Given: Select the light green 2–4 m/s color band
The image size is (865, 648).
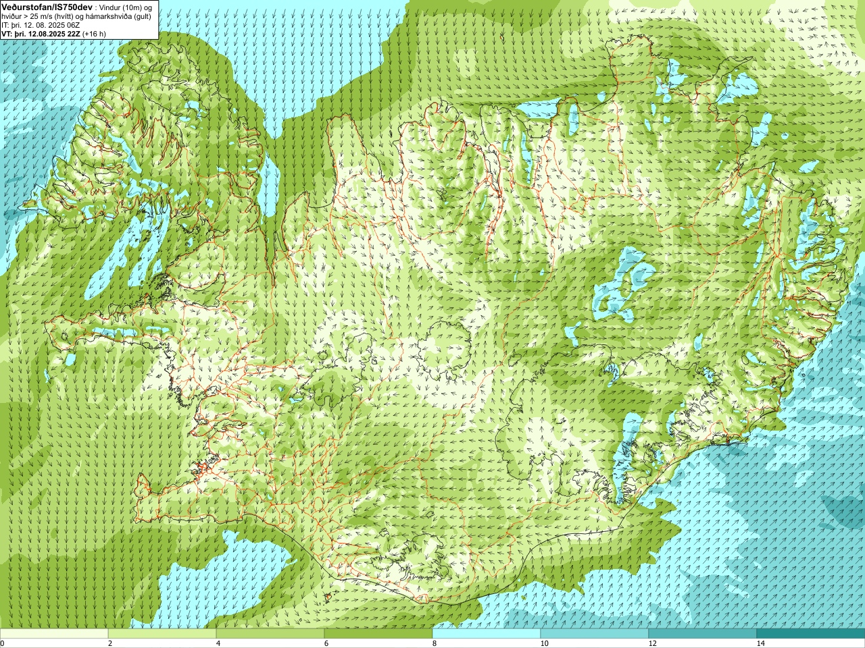Looking at the screenshot, I should (162, 634).
